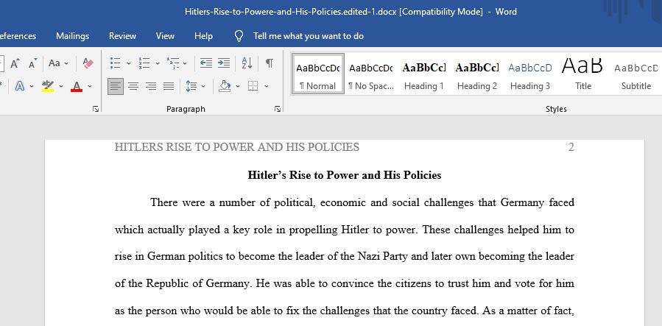Apply the Subtitle style
The width and height of the screenshot is (662, 326).
636,74
